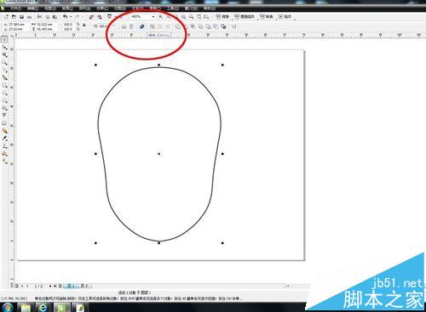Click the New document icon
This screenshot has height=312, width=426.
[x=6, y=17]
